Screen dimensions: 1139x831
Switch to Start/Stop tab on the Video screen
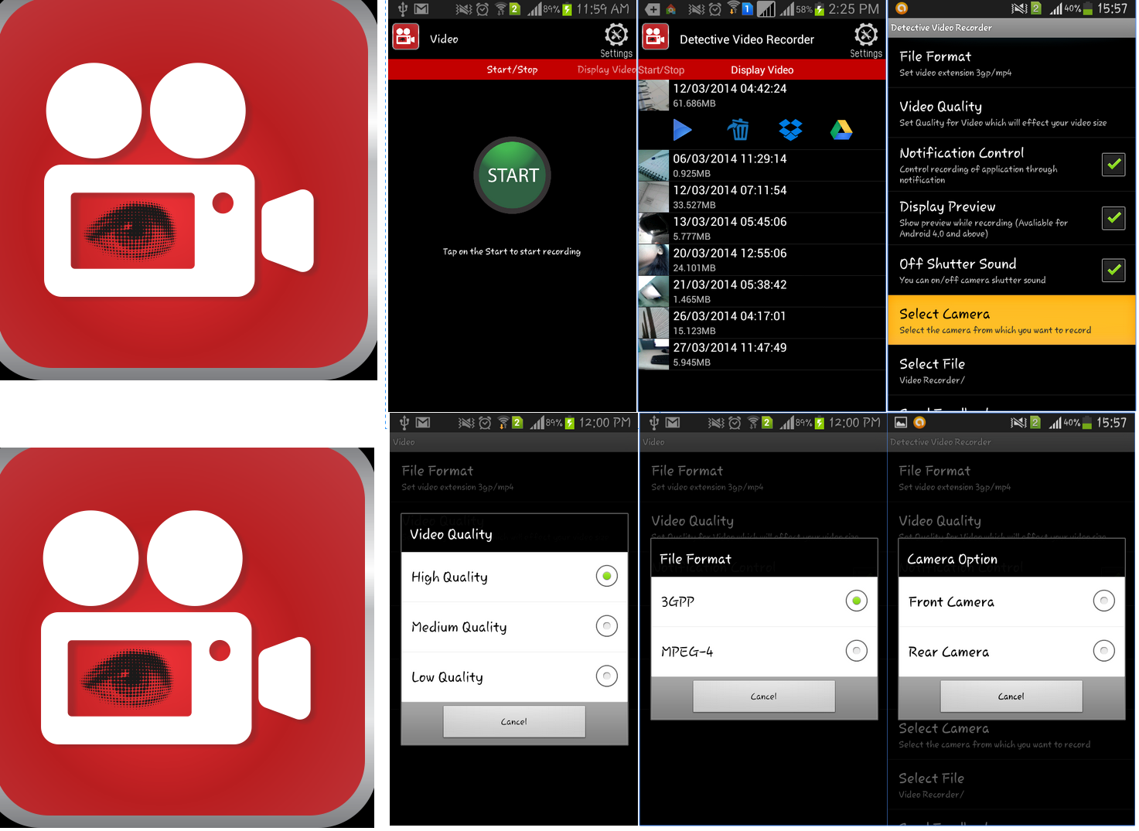tap(512, 70)
